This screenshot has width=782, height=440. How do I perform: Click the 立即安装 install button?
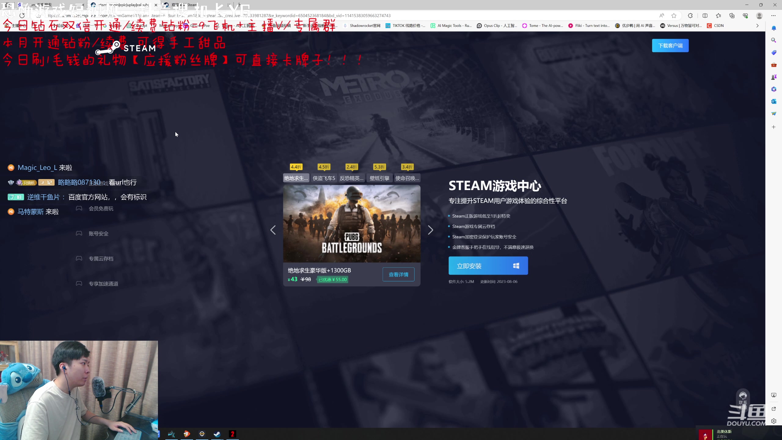(x=488, y=266)
